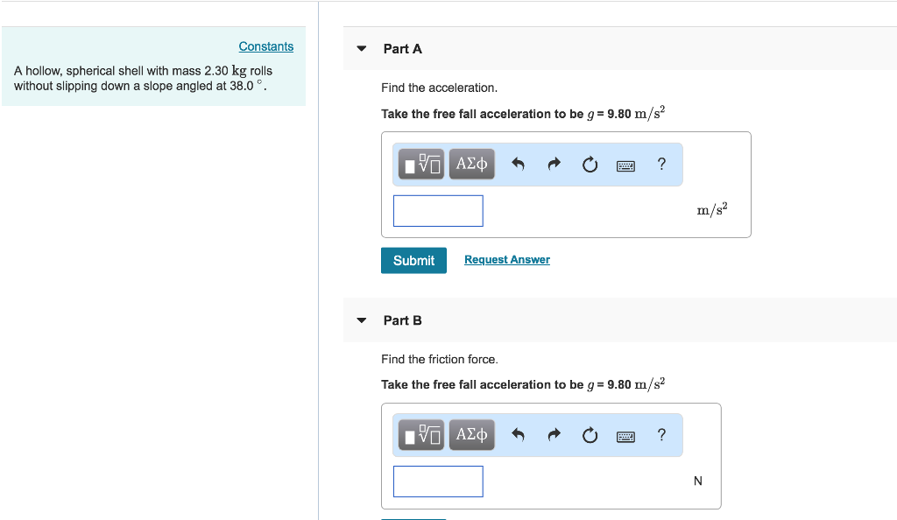Open the Constants link
The width and height of the screenshot is (897, 520).
pyautogui.click(x=266, y=46)
